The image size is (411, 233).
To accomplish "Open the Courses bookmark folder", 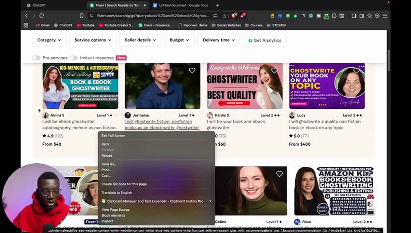I will click(254, 25).
